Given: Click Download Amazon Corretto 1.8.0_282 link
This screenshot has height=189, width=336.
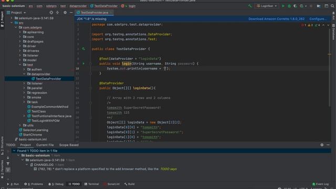Looking at the screenshot, I should coord(276,19).
